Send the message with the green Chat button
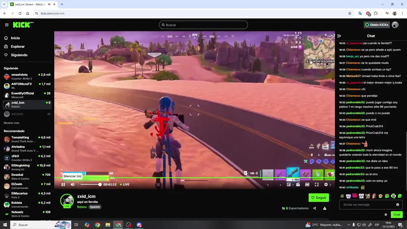This screenshot has height=229, width=407. (x=397, y=215)
